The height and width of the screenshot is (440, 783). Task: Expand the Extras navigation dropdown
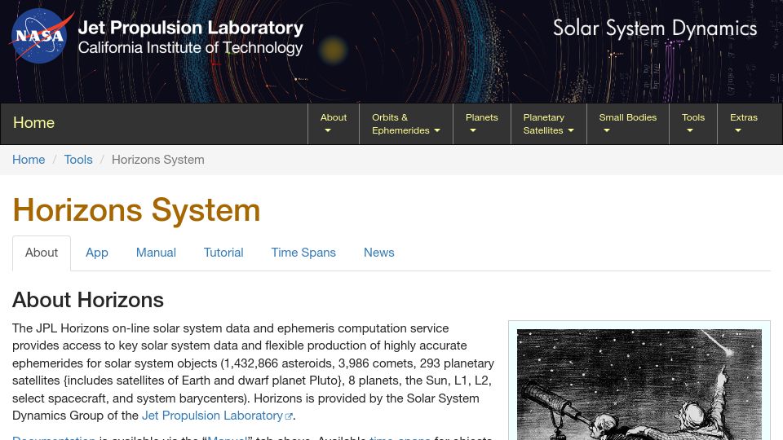coord(744,124)
